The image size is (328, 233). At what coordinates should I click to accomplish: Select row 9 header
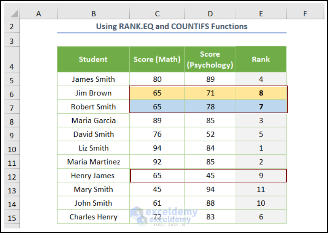coord(12,134)
